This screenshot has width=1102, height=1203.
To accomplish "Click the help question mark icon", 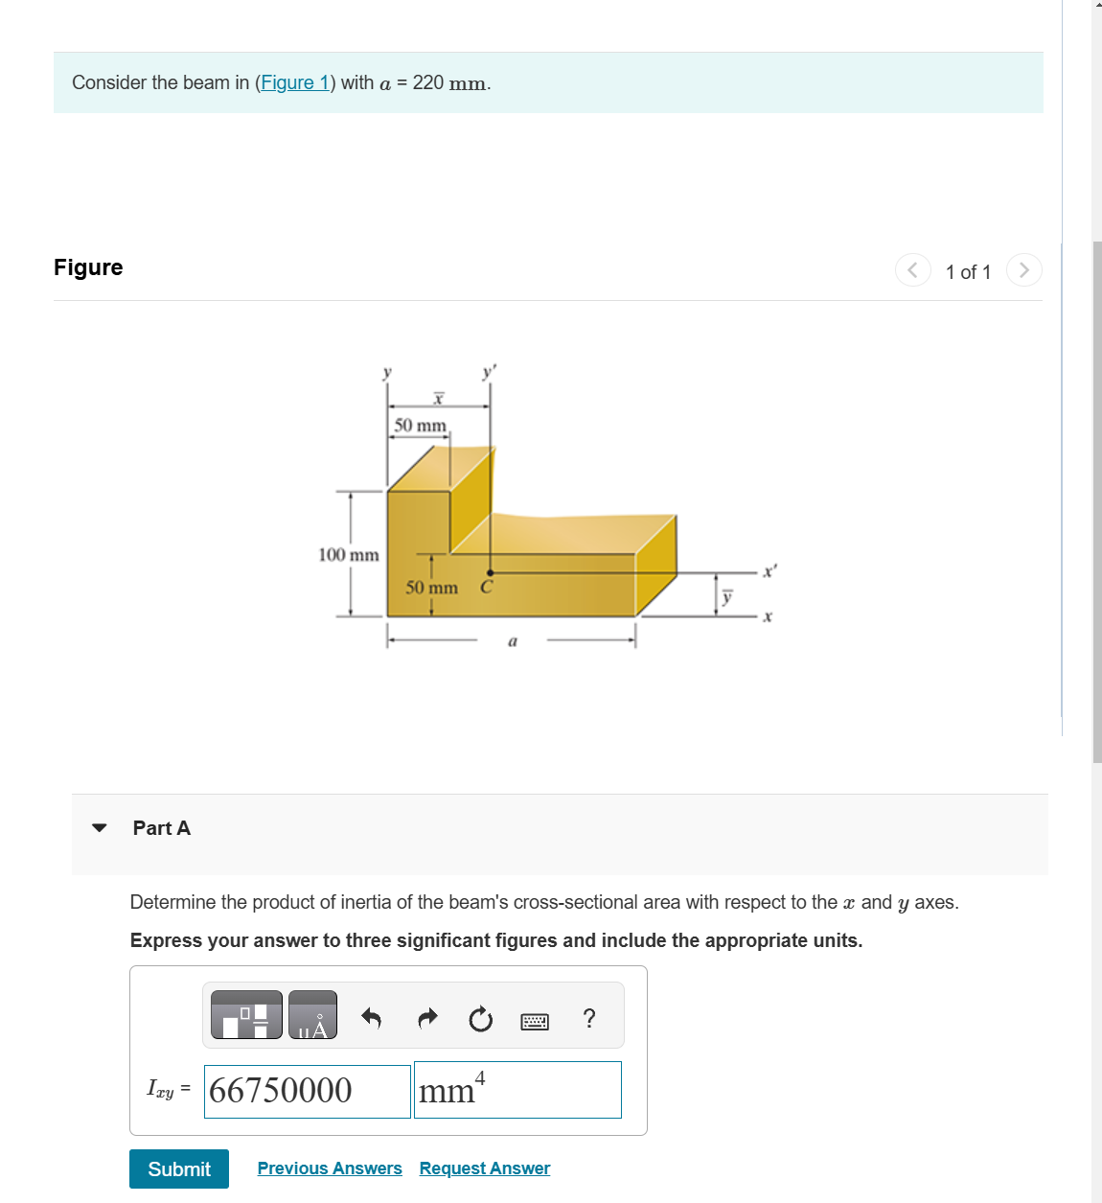I will coord(589,1018).
